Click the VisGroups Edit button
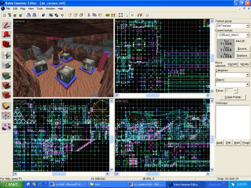 tap(228, 143)
